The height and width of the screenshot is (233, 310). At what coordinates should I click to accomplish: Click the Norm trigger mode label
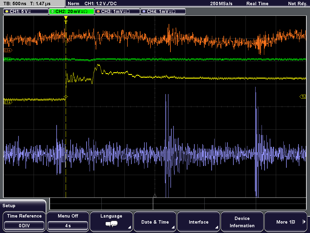pyautogui.click(x=74, y=4)
